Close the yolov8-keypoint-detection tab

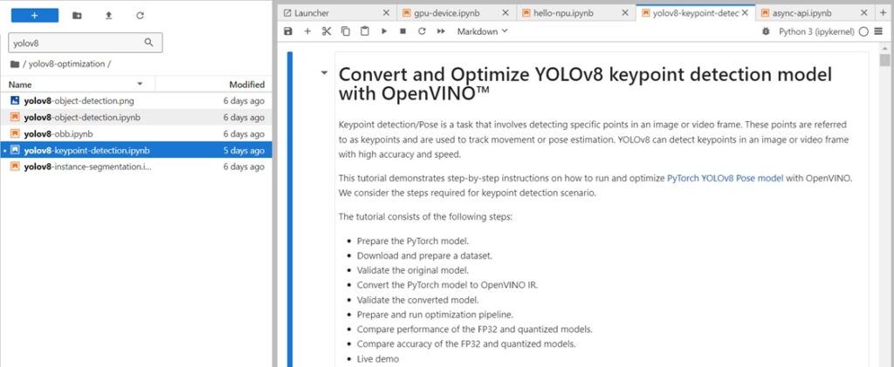point(745,12)
